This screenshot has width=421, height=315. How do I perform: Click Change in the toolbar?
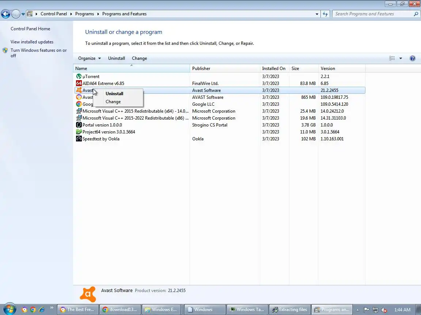point(139,58)
